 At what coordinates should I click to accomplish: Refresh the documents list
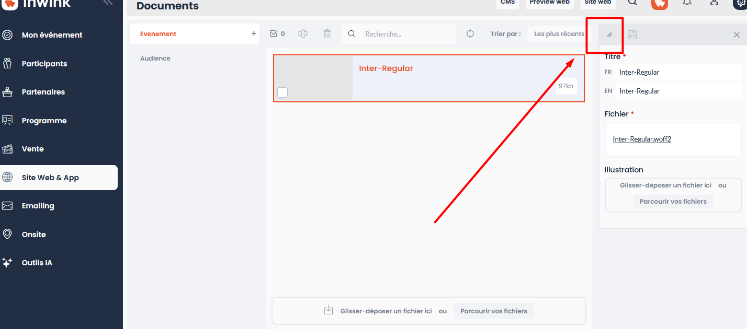tap(470, 34)
